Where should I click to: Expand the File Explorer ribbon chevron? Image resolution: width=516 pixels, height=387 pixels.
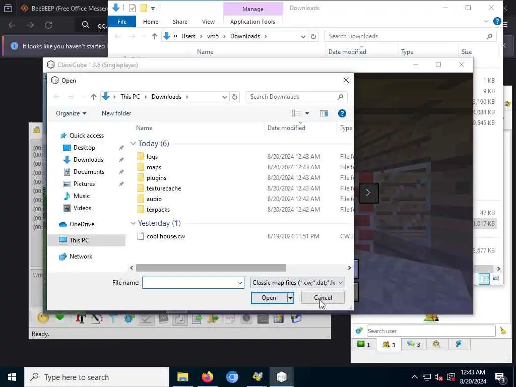pos(486,21)
